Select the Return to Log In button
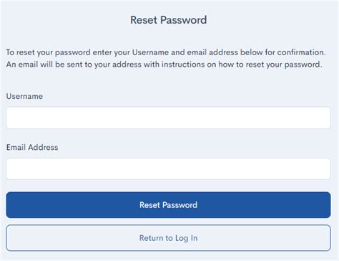Screen dimensions: 339x261 coord(168,238)
